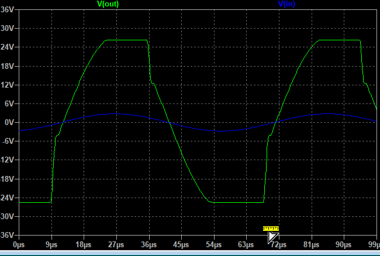Click the 0µs time axis label
The width and height of the screenshot is (380, 256).
(x=19, y=245)
